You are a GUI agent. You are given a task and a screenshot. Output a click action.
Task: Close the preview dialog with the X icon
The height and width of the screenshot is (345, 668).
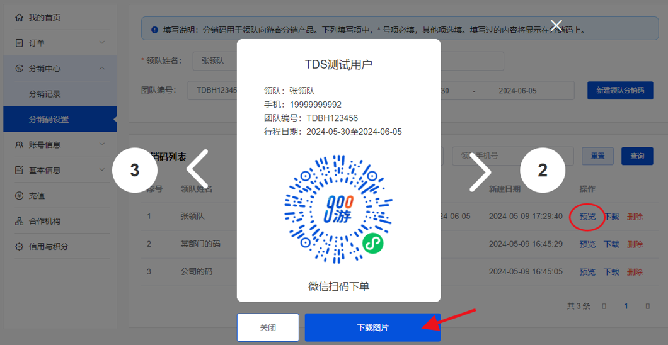pyautogui.click(x=556, y=26)
